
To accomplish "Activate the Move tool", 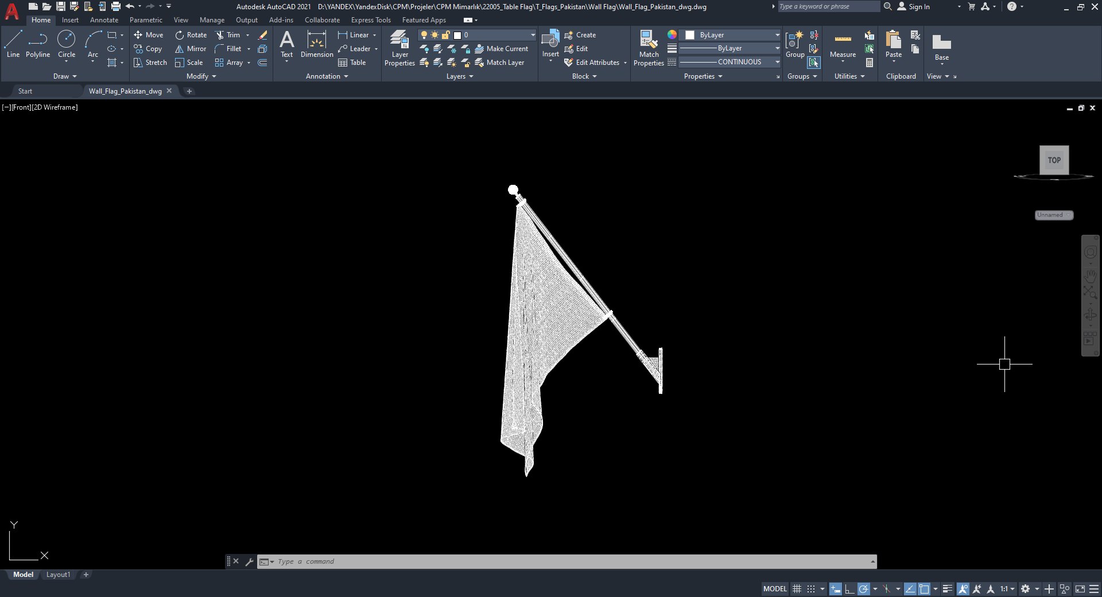I will pos(149,35).
